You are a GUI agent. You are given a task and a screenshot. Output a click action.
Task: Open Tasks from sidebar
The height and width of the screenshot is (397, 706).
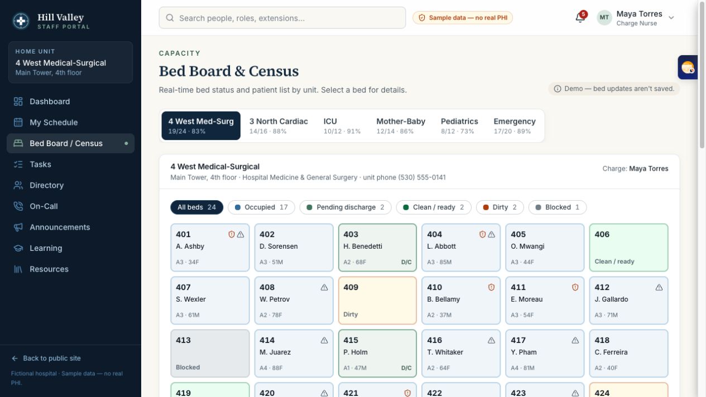(70, 164)
